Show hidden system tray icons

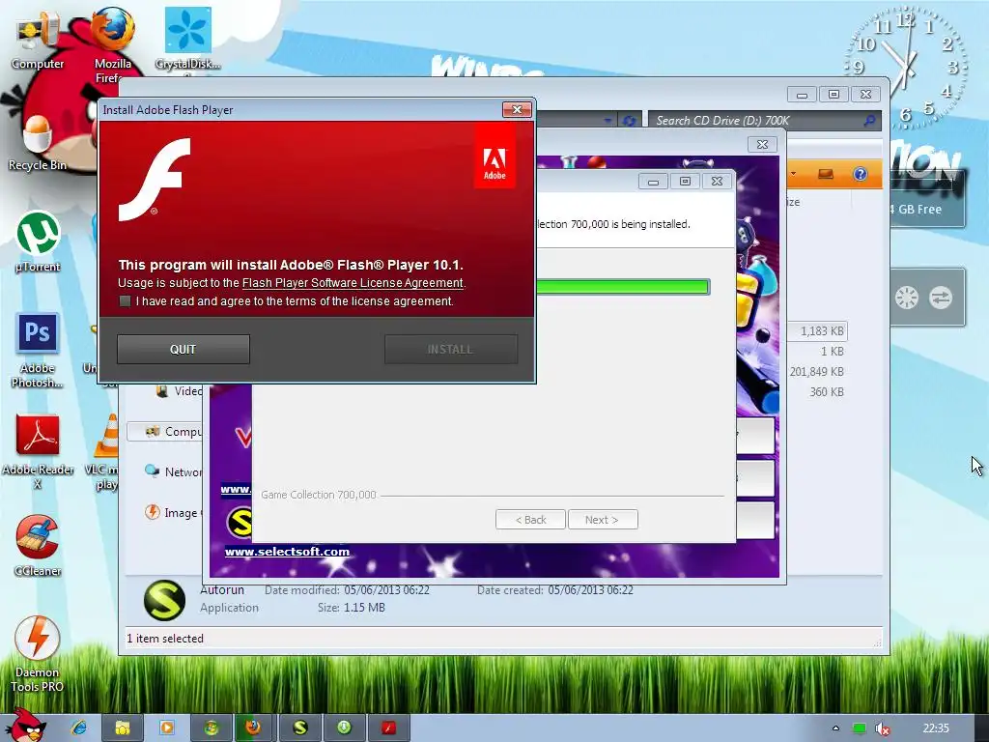click(835, 728)
